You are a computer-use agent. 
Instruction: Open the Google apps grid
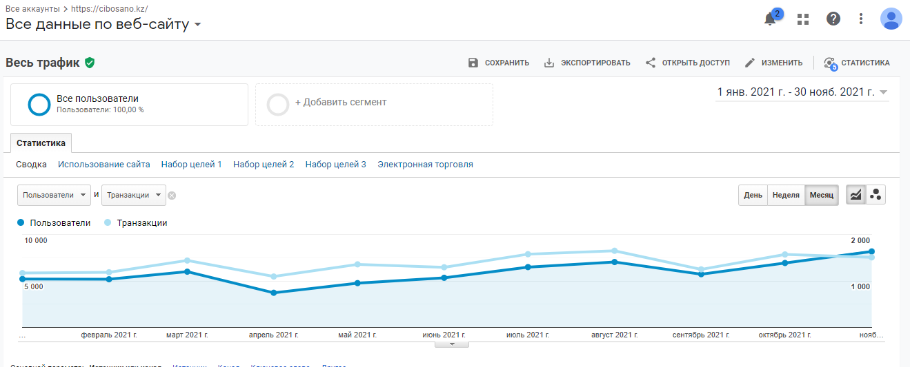click(802, 19)
